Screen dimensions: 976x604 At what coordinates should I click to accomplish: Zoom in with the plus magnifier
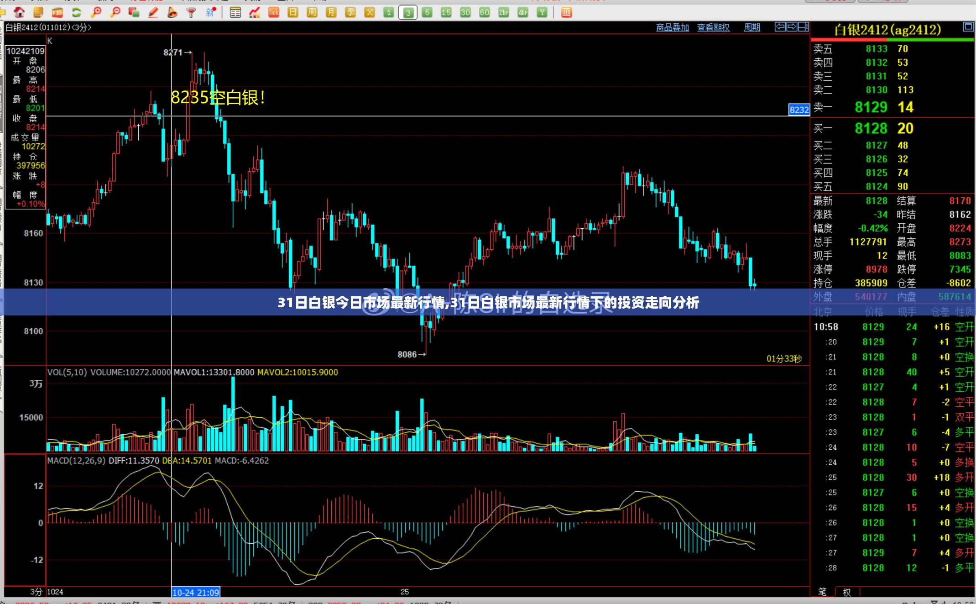coord(96,12)
